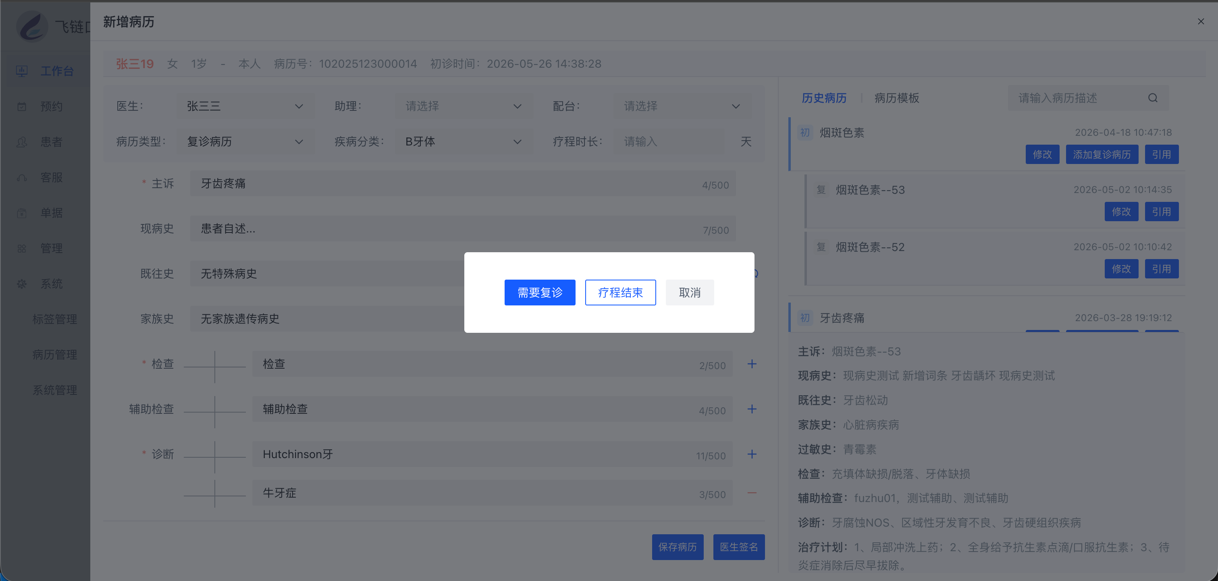Click 添加复诊病历 on 烟斑色素 record
Image resolution: width=1218 pixels, height=581 pixels.
tap(1102, 155)
